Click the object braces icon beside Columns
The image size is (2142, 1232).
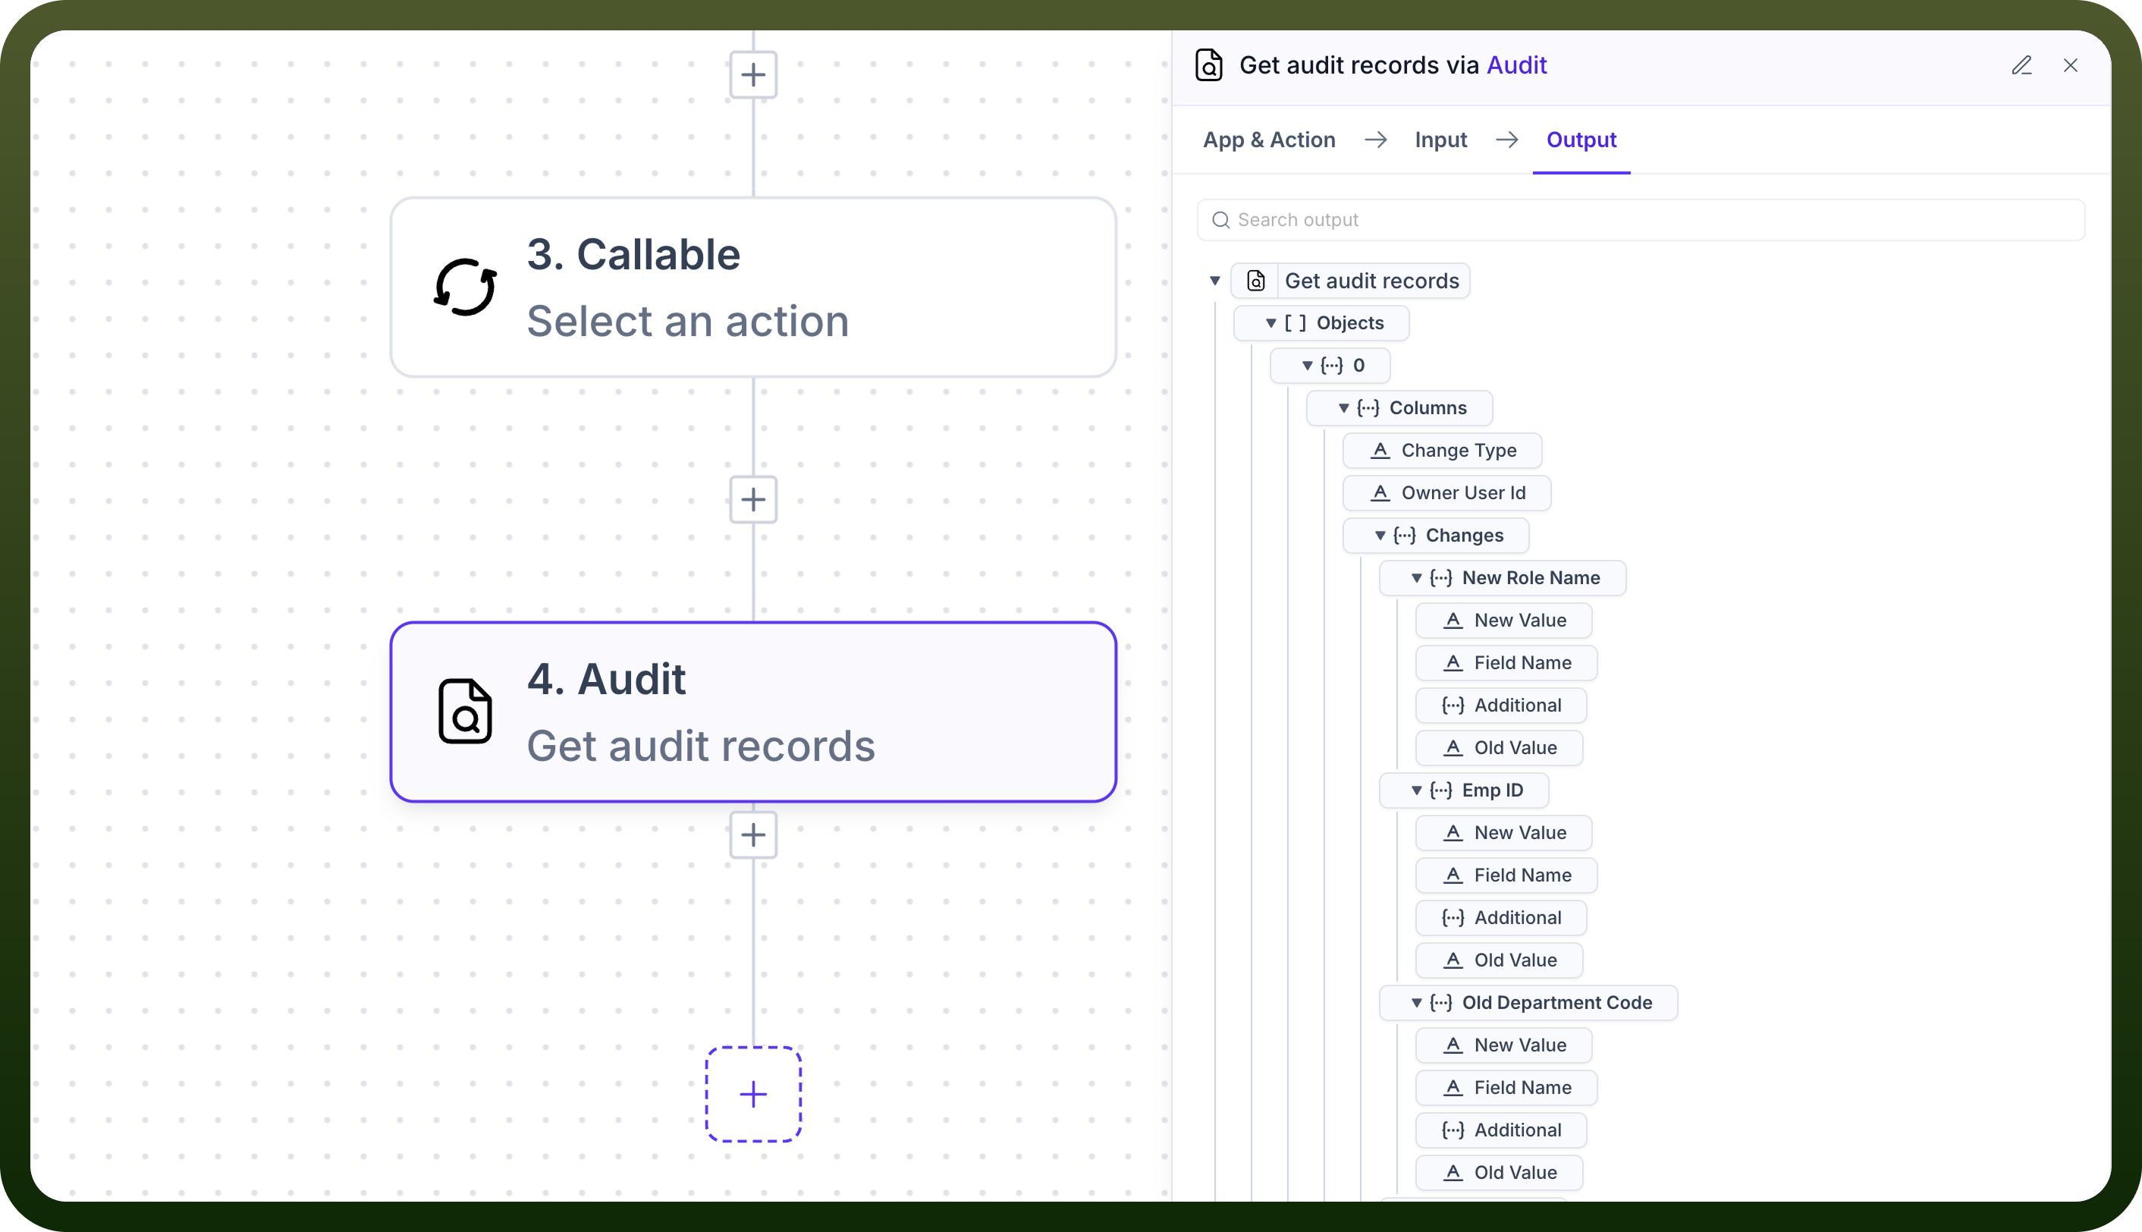(x=1368, y=408)
